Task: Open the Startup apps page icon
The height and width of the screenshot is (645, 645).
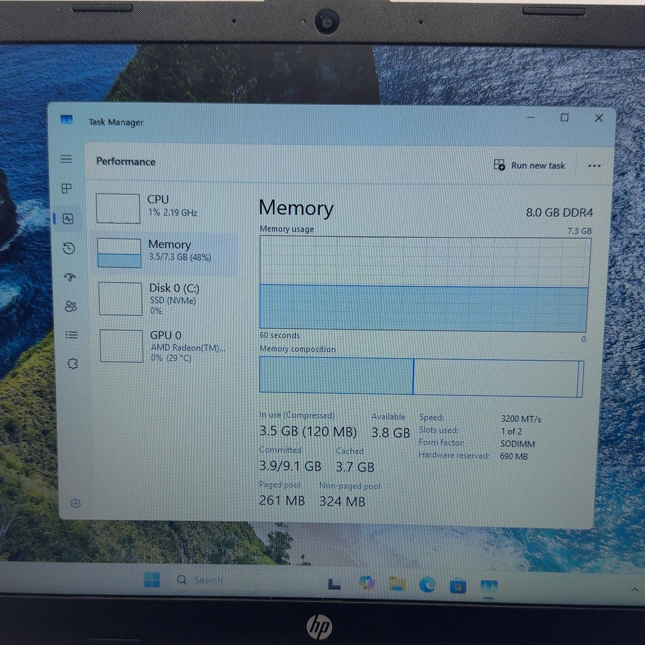Action: pos(70,277)
